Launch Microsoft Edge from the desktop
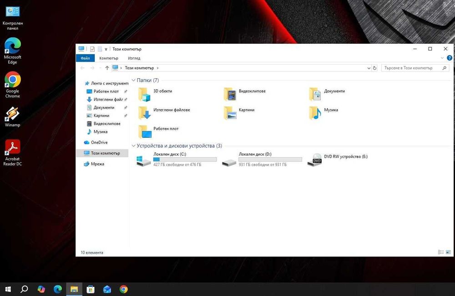The image size is (455, 296). coord(12,51)
